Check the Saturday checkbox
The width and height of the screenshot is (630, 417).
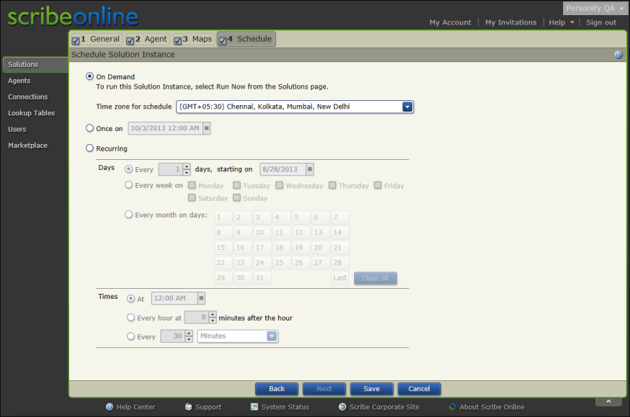tap(192, 197)
